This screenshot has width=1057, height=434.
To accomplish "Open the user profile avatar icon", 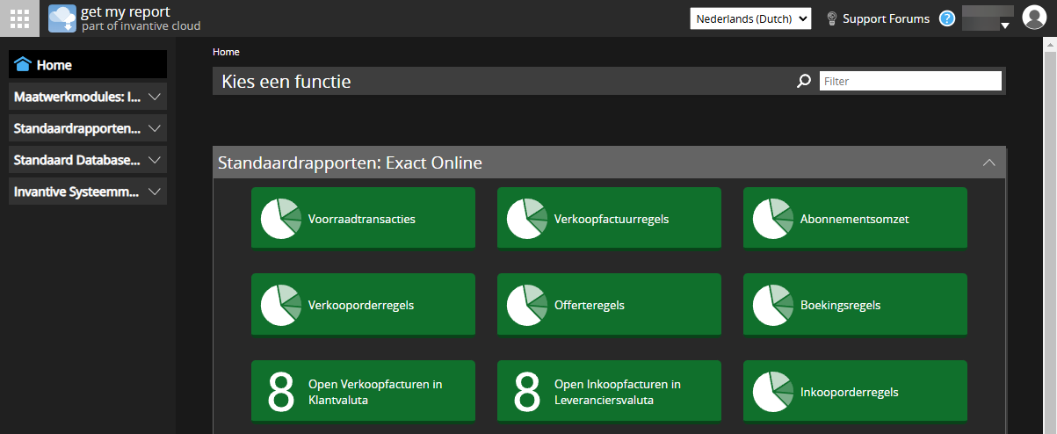I will tap(1034, 18).
